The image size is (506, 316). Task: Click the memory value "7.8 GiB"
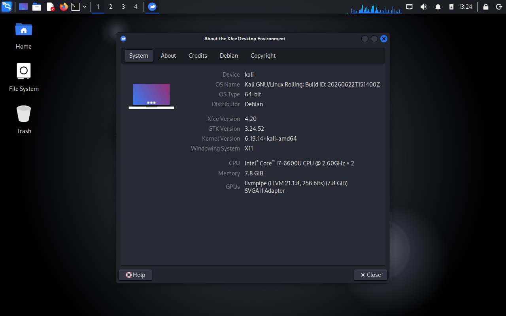pyautogui.click(x=254, y=173)
